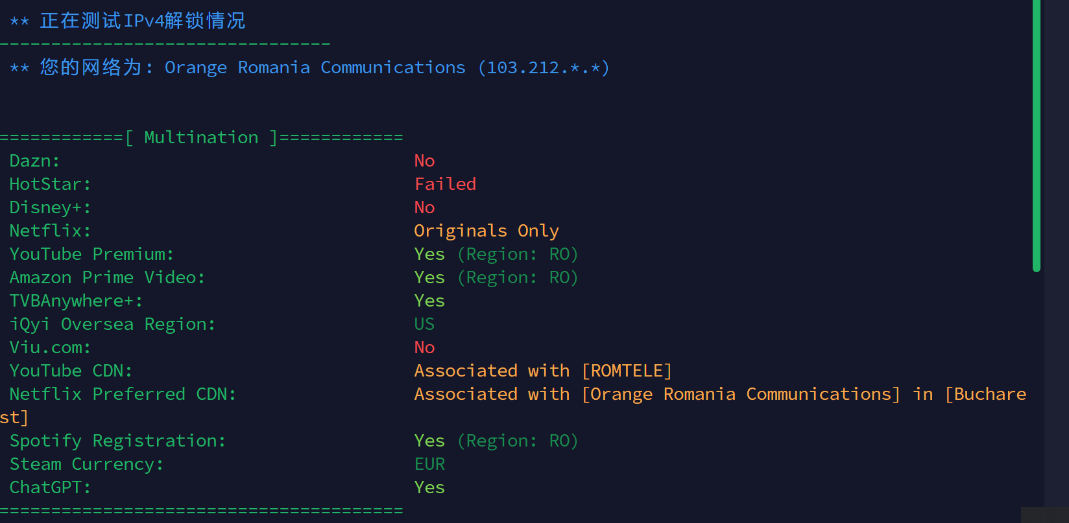
Task: Click the green vertical scrollbar thumb
Action: point(1037,135)
